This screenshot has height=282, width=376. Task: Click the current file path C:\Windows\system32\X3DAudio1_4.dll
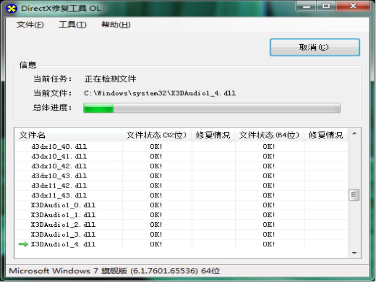[x=160, y=94]
